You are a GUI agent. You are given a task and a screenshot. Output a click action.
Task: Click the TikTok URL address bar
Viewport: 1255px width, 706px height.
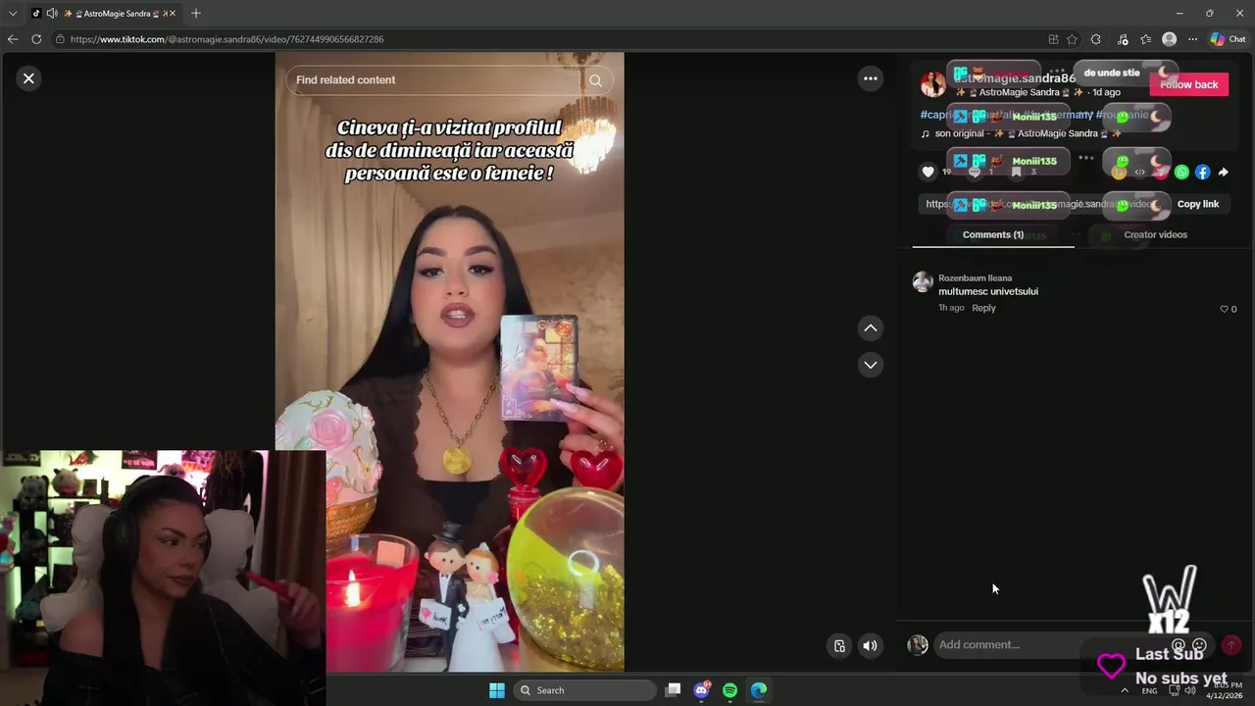pyautogui.click(x=549, y=39)
